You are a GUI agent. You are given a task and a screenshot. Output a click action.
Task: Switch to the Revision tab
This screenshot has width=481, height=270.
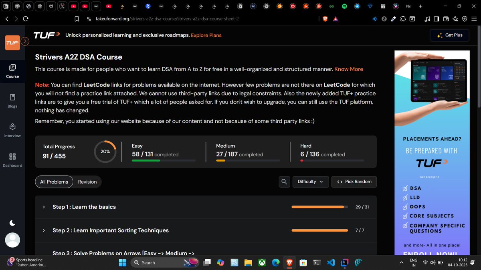tap(87, 182)
